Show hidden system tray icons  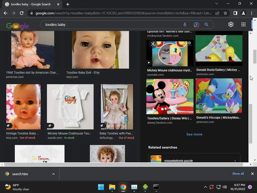pos(205,187)
